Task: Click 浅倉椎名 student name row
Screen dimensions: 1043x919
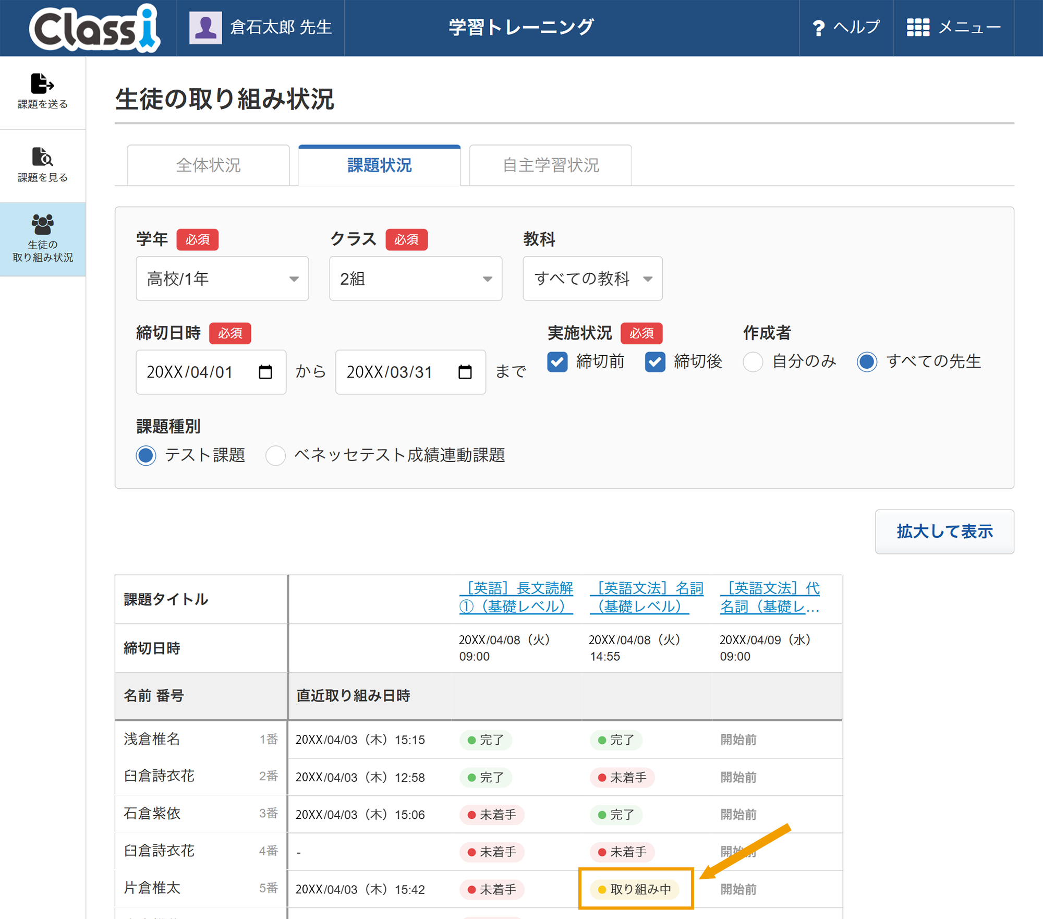Action: [152, 739]
